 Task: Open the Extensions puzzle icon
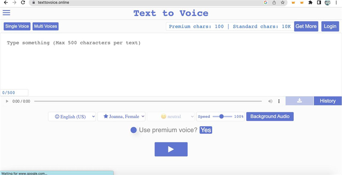(x=310, y=3)
